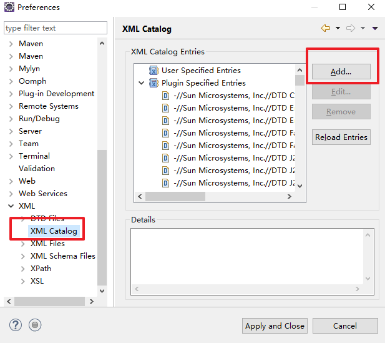Select the Mylyn preference item

click(29, 69)
